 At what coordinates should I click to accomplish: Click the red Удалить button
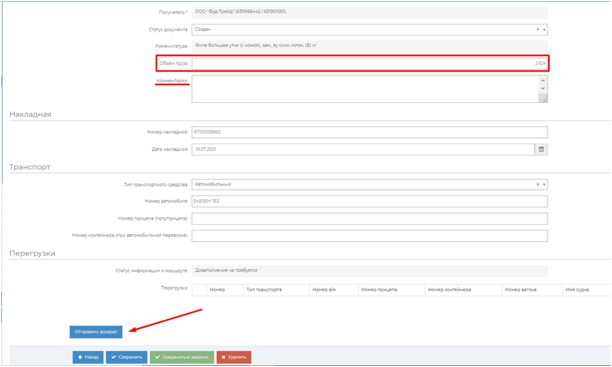coord(234,357)
